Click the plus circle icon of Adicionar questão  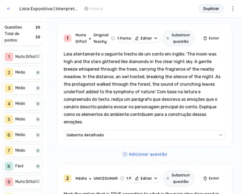[125, 154]
